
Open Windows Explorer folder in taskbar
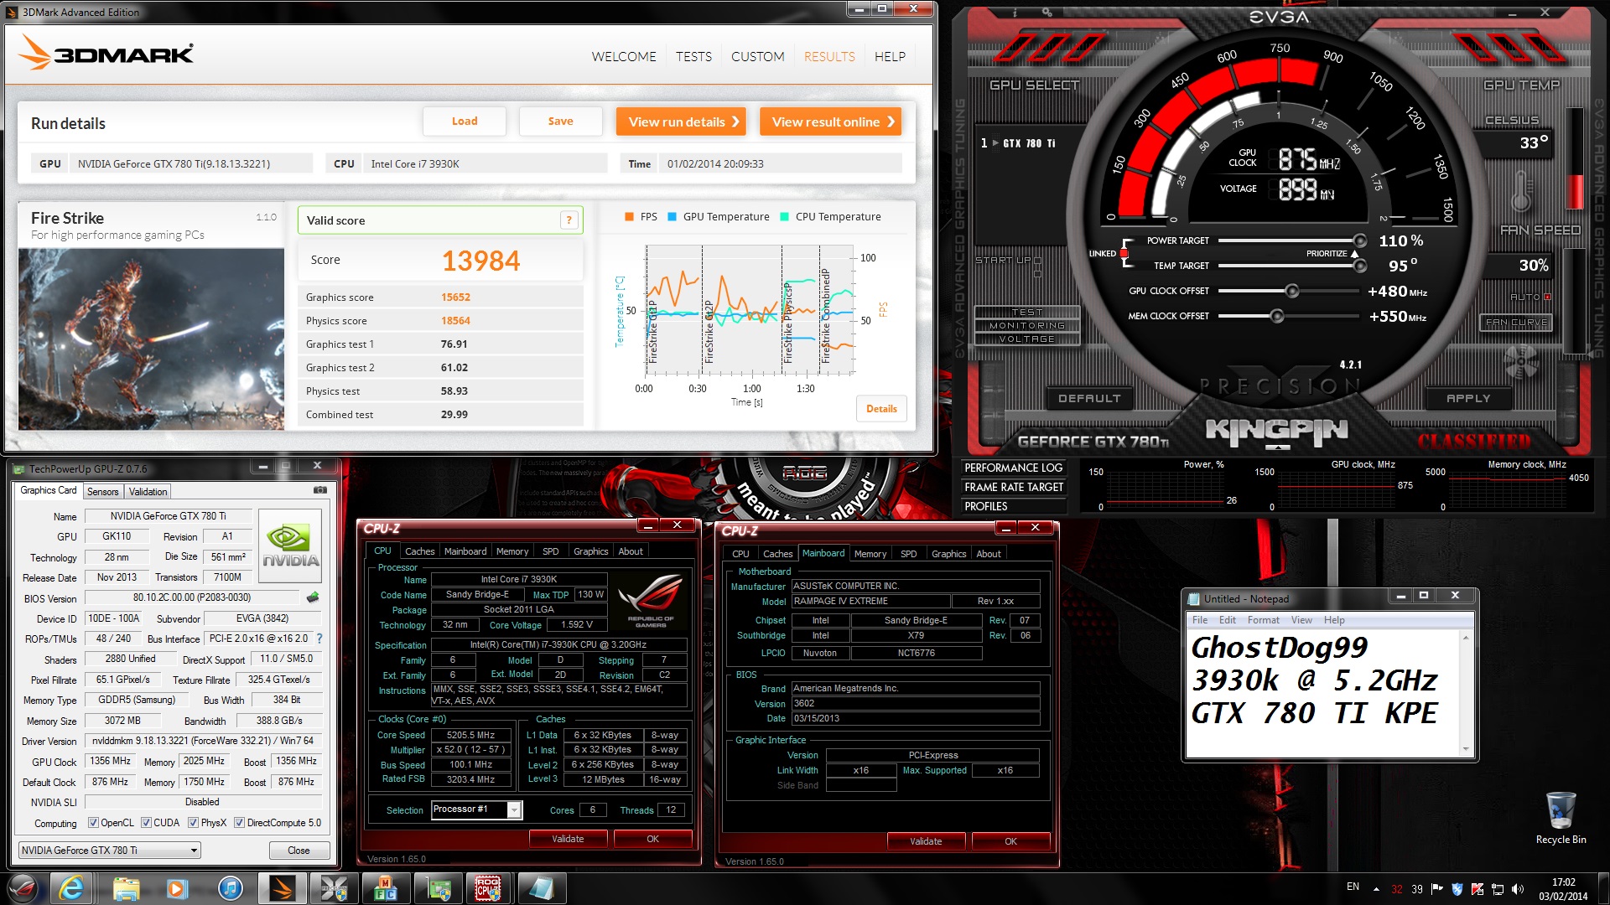tap(126, 888)
